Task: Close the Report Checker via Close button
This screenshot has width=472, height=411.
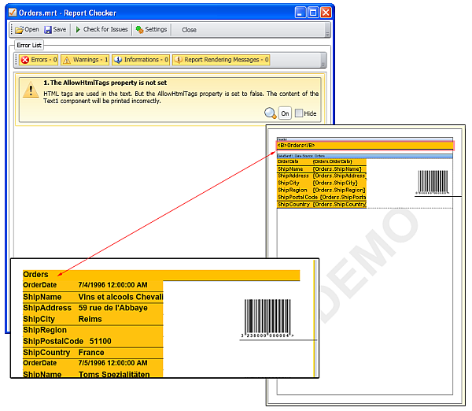Action: [189, 30]
